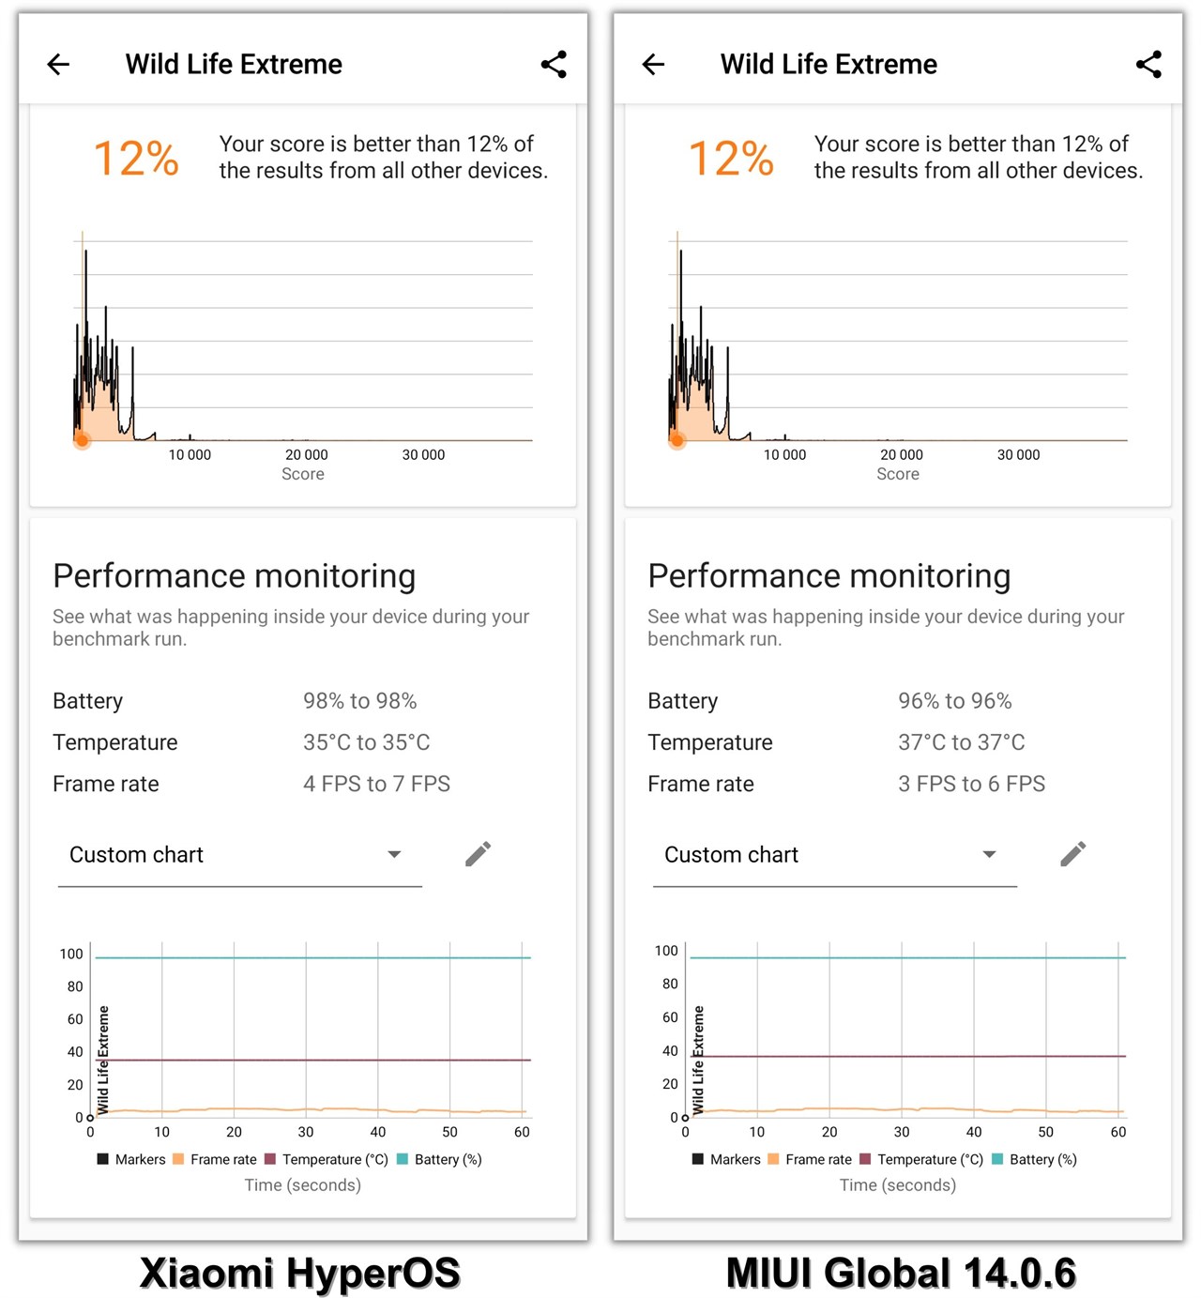Viewport: 1201px width, 1298px height.
Task: Click the pencil edit icon on HyperOS custom chart
Action: (x=478, y=853)
